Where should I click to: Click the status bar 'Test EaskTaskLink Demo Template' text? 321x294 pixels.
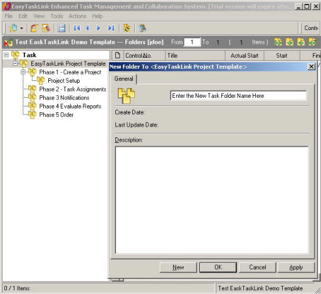(260, 288)
